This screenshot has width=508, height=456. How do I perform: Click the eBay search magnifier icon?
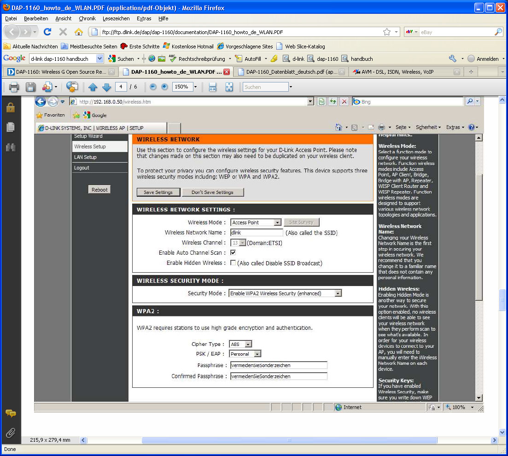tap(498, 32)
